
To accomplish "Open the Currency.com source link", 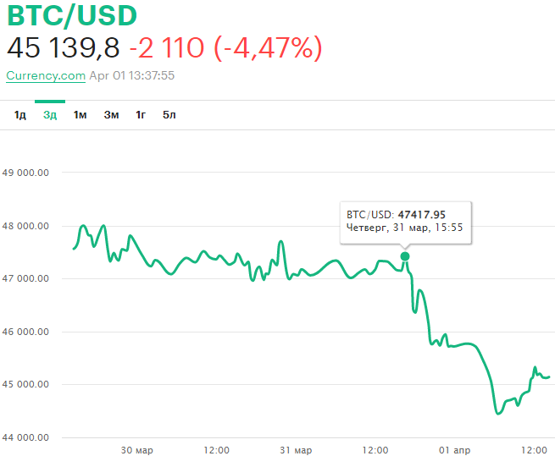I will 46,75.
